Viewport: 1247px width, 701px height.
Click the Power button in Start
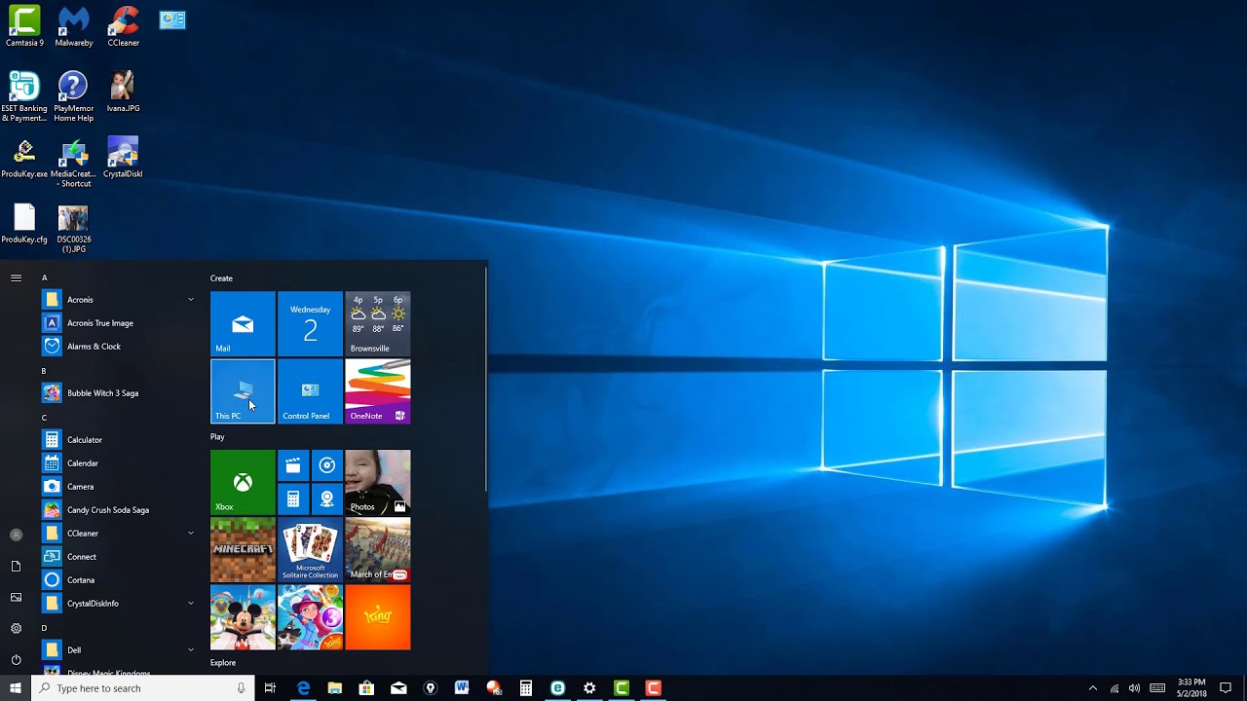point(16,659)
